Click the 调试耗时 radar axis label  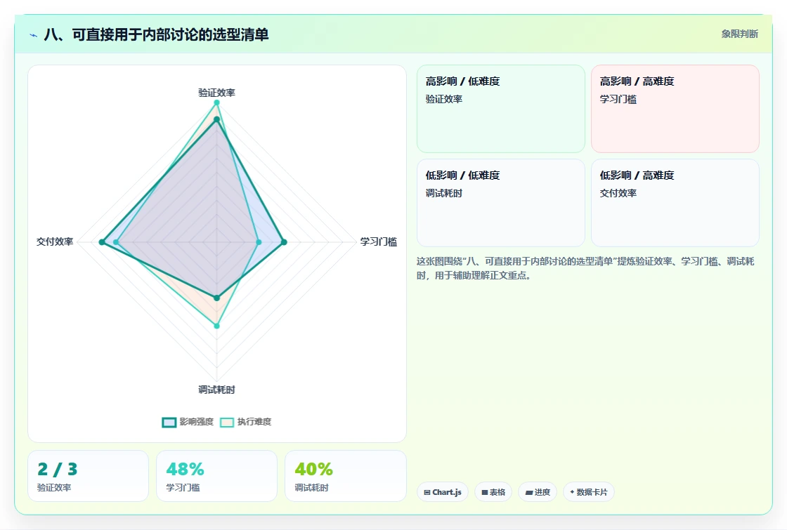[217, 390]
